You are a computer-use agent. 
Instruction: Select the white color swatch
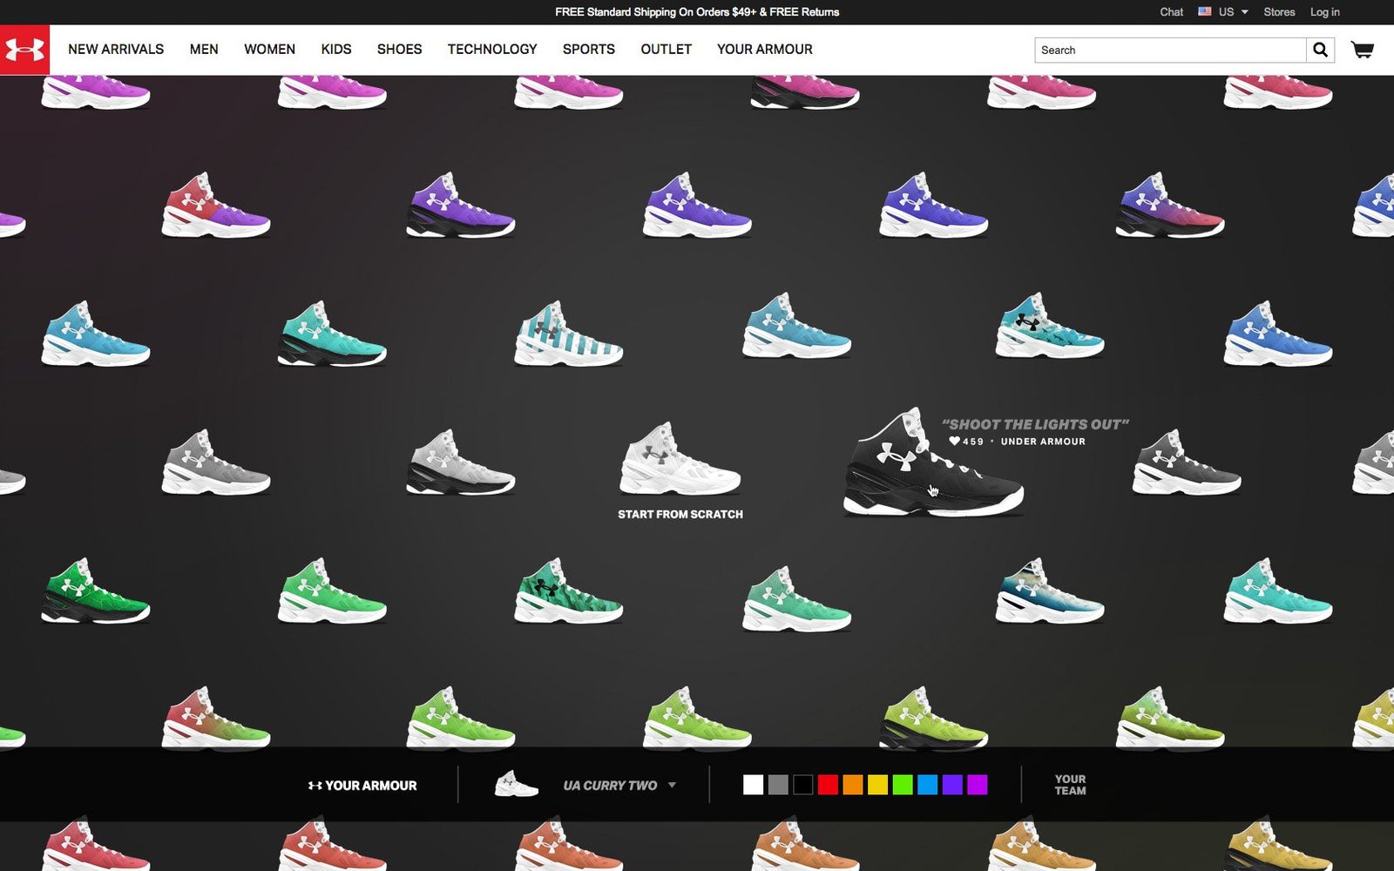753,785
